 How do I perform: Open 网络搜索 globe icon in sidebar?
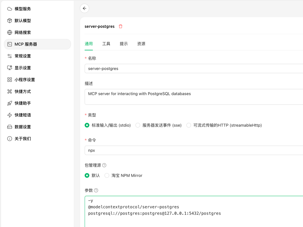pyautogui.click(x=10, y=32)
